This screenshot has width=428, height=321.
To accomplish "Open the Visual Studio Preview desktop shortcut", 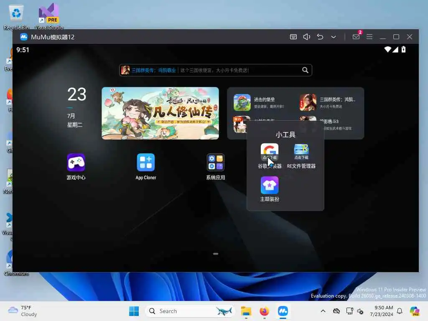I will (49, 17).
